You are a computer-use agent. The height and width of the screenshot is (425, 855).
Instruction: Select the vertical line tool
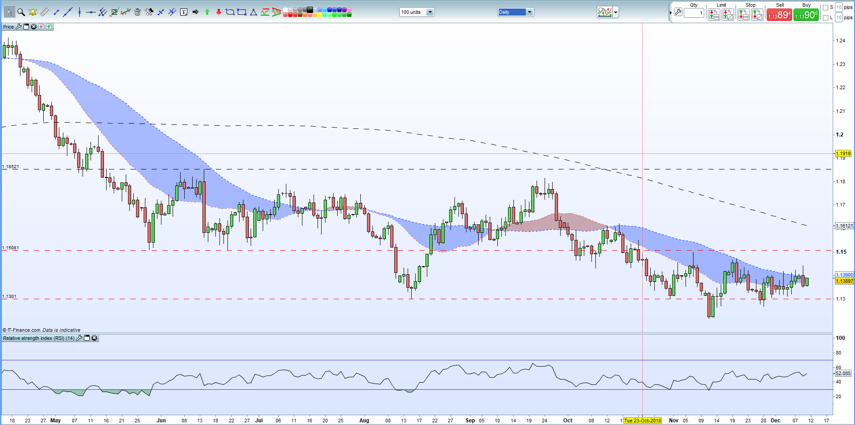[x=79, y=12]
